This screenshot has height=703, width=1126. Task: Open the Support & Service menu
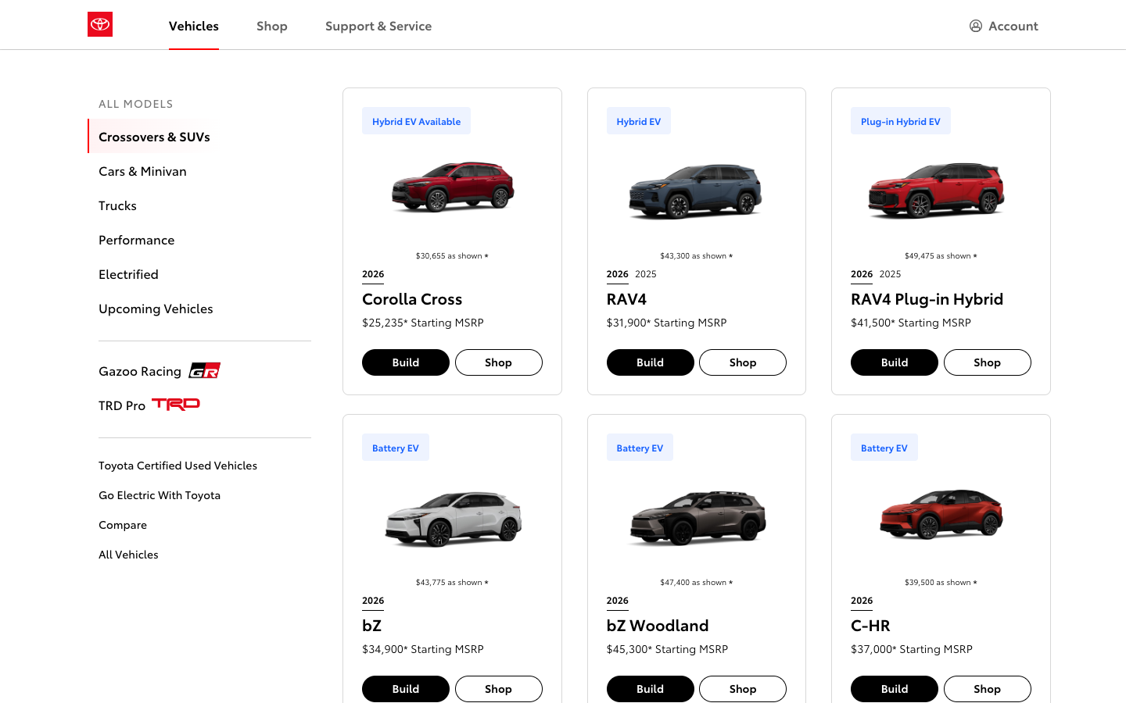pos(378,26)
